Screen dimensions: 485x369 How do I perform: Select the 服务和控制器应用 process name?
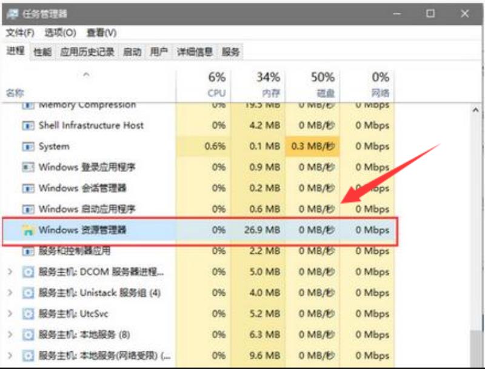[x=75, y=251]
